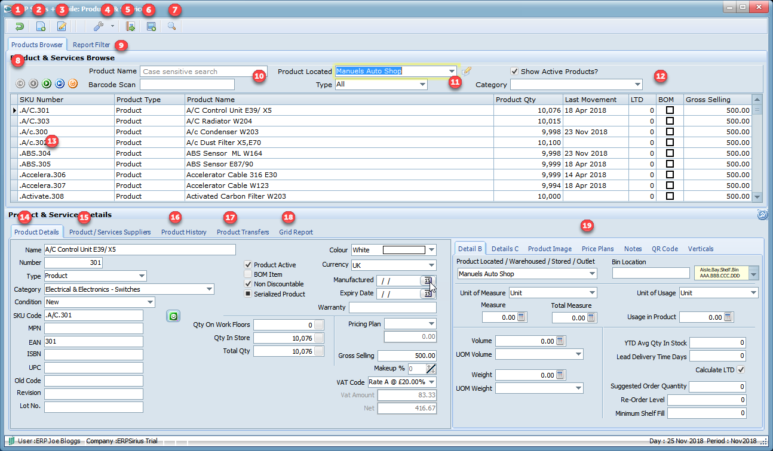773x451 pixels.
Task: Open the Product / Services Suppliers tab
Action: 110,232
